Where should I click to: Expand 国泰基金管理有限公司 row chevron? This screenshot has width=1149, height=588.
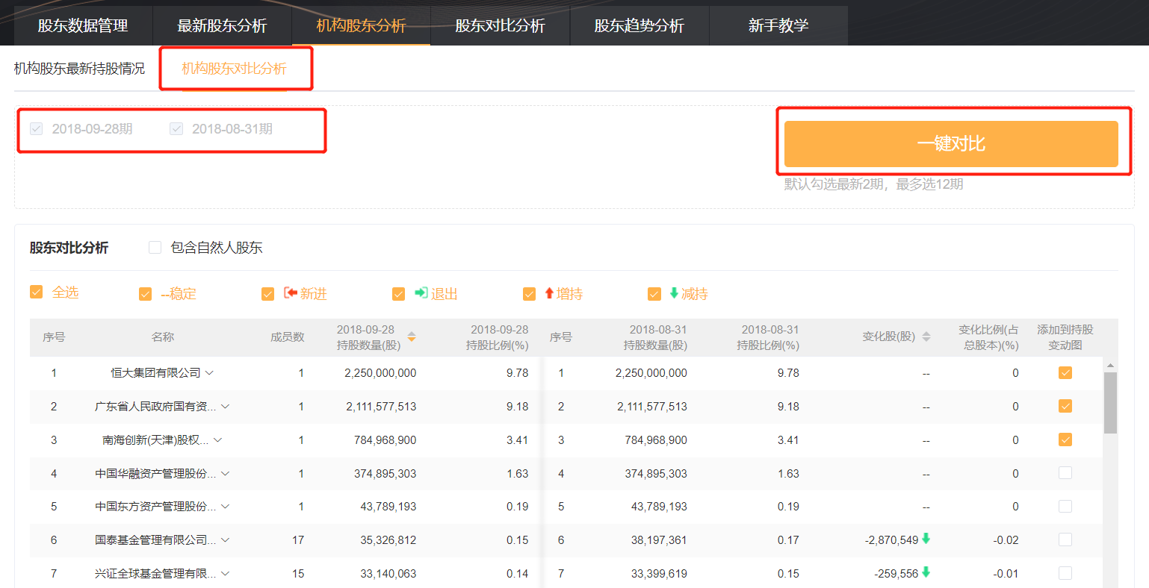tap(225, 540)
